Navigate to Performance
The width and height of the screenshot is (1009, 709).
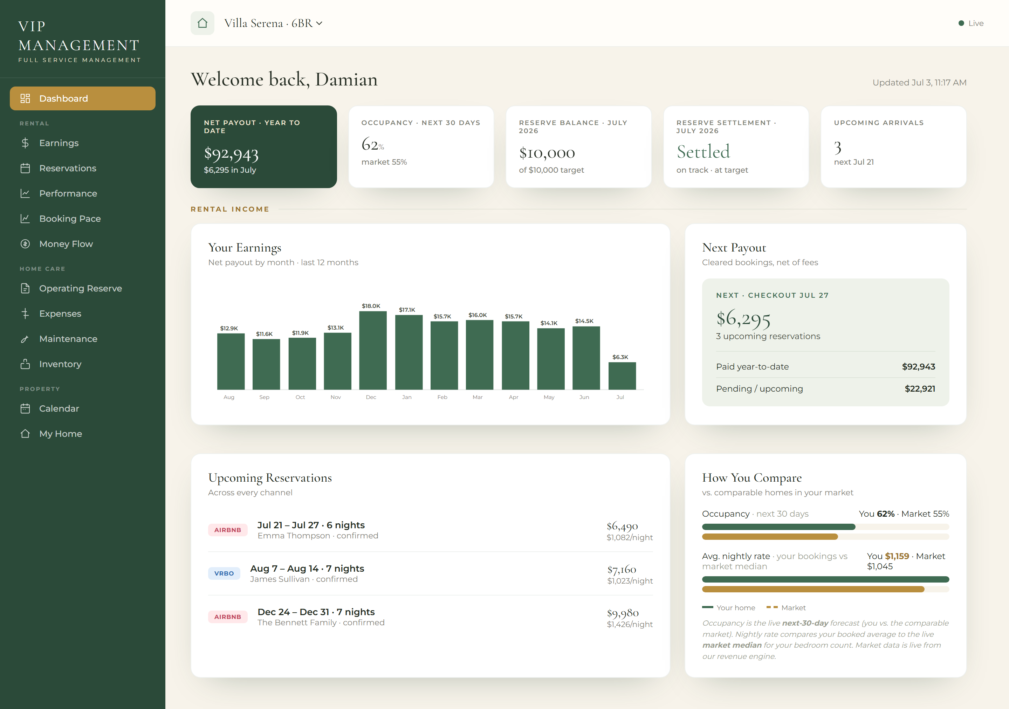(83, 193)
